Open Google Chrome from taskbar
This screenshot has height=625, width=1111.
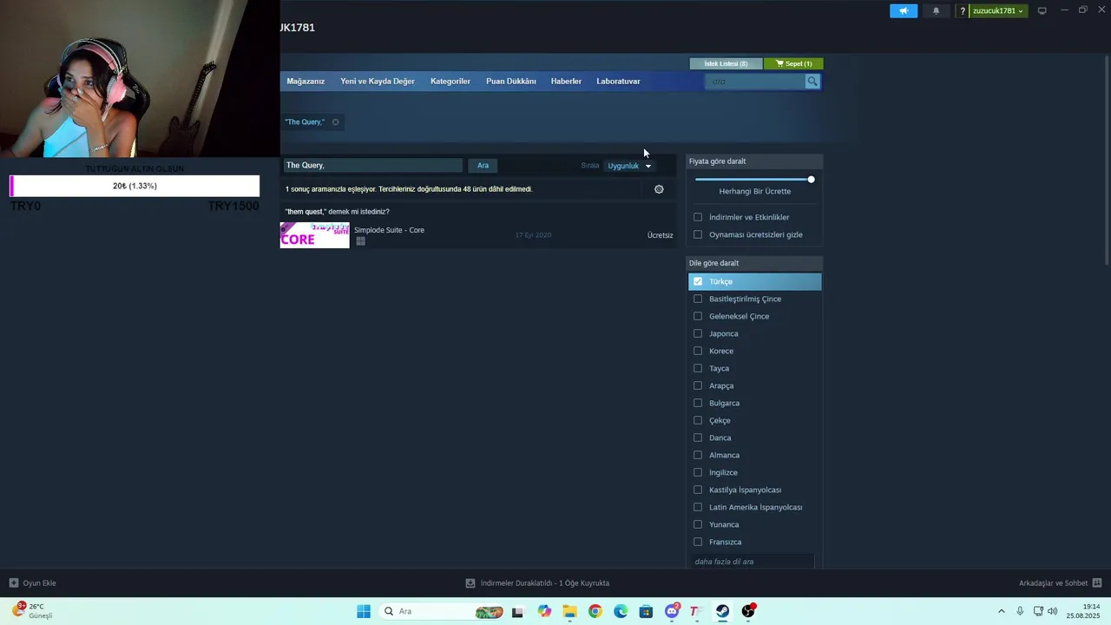coord(595,611)
